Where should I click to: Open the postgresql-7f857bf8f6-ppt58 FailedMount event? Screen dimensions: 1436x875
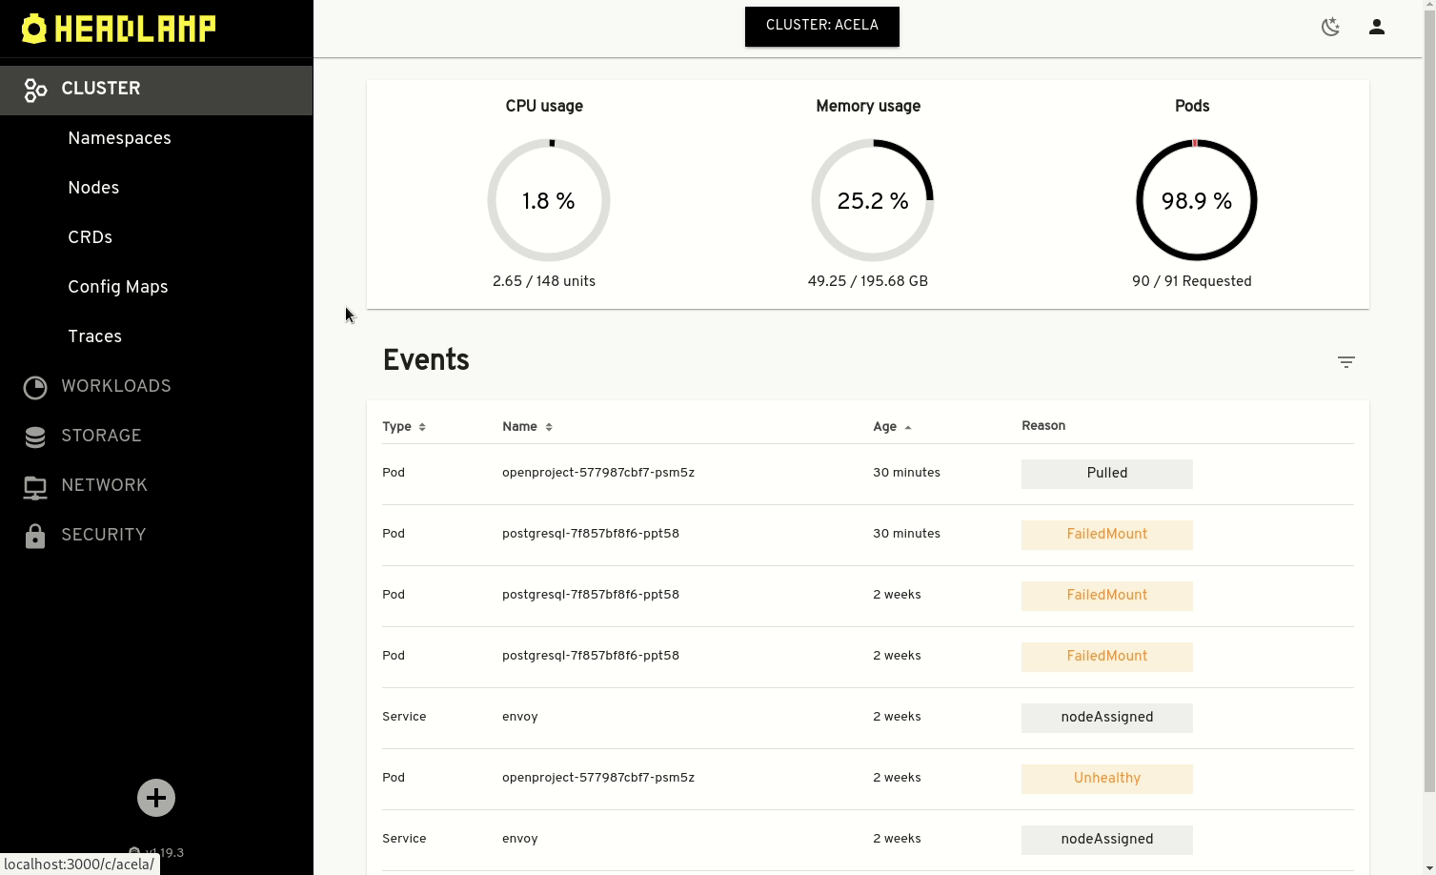(591, 534)
